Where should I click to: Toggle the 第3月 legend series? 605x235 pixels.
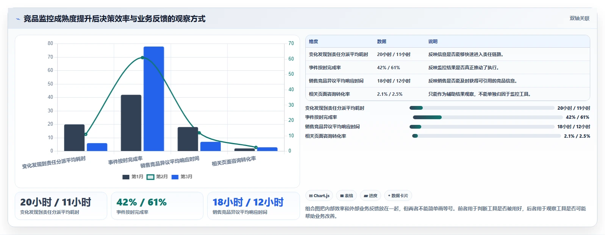(x=182, y=177)
